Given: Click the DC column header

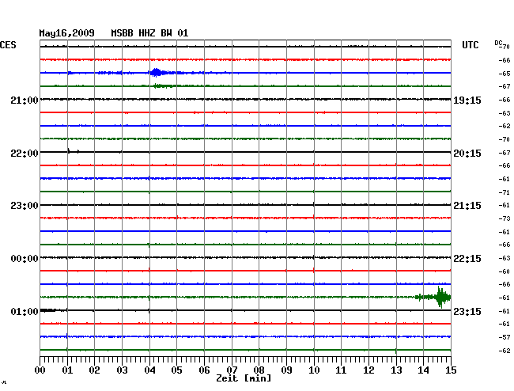Looking at the screenshot, I should 498,43.
